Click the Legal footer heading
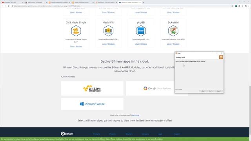Image resolution: width=251 pixels, height=141 pixels. click(x=160, y=134)
